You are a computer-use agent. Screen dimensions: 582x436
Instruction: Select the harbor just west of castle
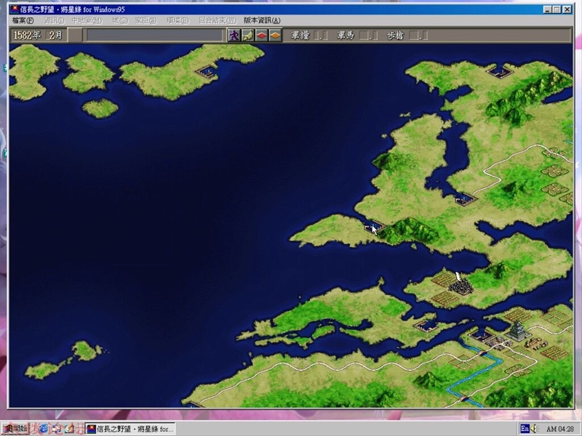[481, 335]
